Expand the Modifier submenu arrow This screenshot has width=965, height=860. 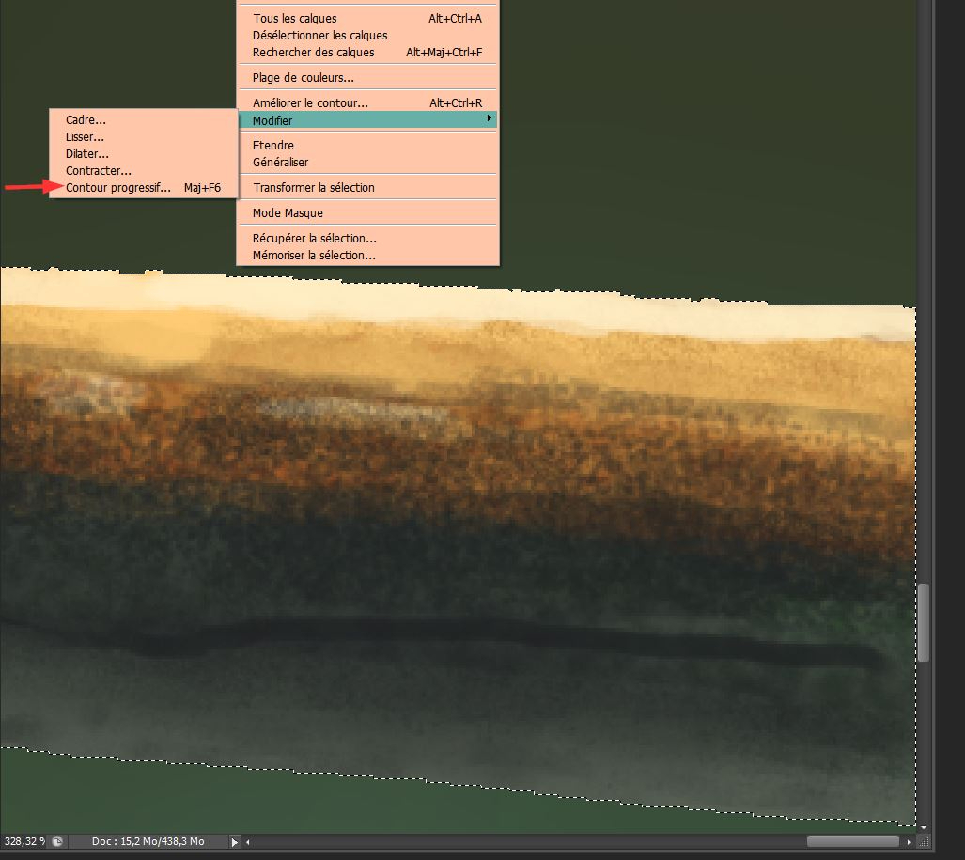488,119
